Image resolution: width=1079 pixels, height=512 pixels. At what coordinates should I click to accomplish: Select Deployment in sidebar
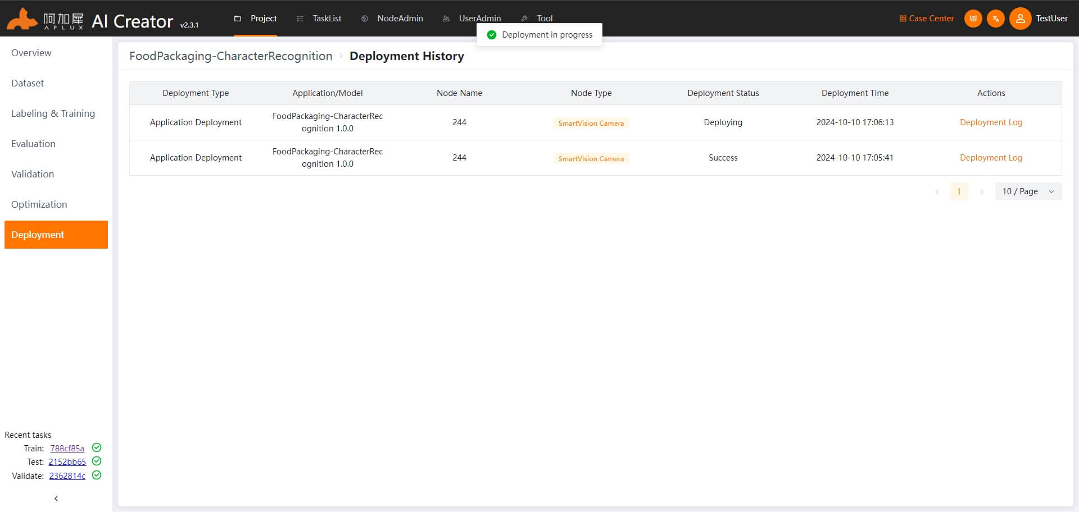pos(56,235)
